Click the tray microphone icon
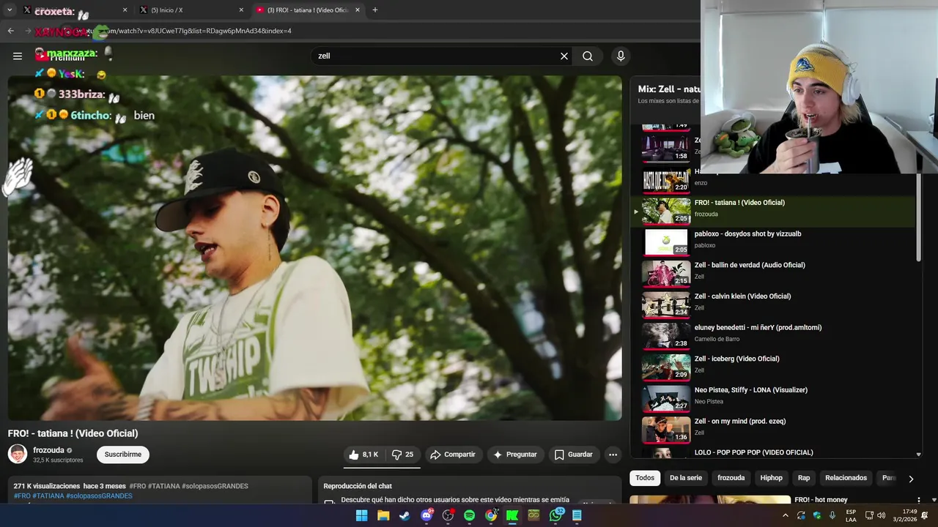The height and width of the screenshot is (527, 938). [832, 515]
